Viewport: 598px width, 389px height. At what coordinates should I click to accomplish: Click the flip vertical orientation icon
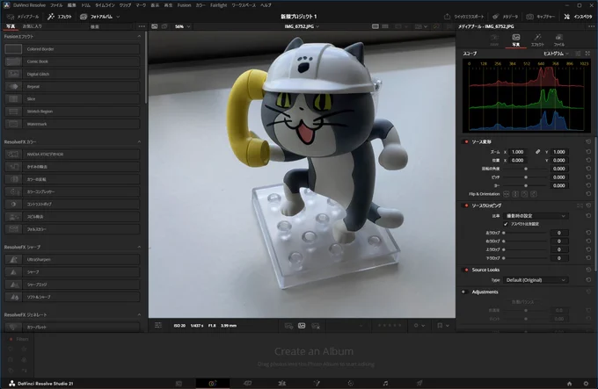click(x=515, y=194)
